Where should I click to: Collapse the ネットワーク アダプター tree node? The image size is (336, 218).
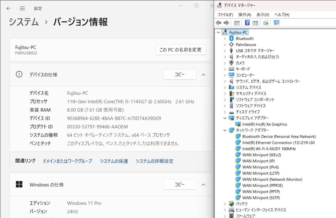click(225, 130)
